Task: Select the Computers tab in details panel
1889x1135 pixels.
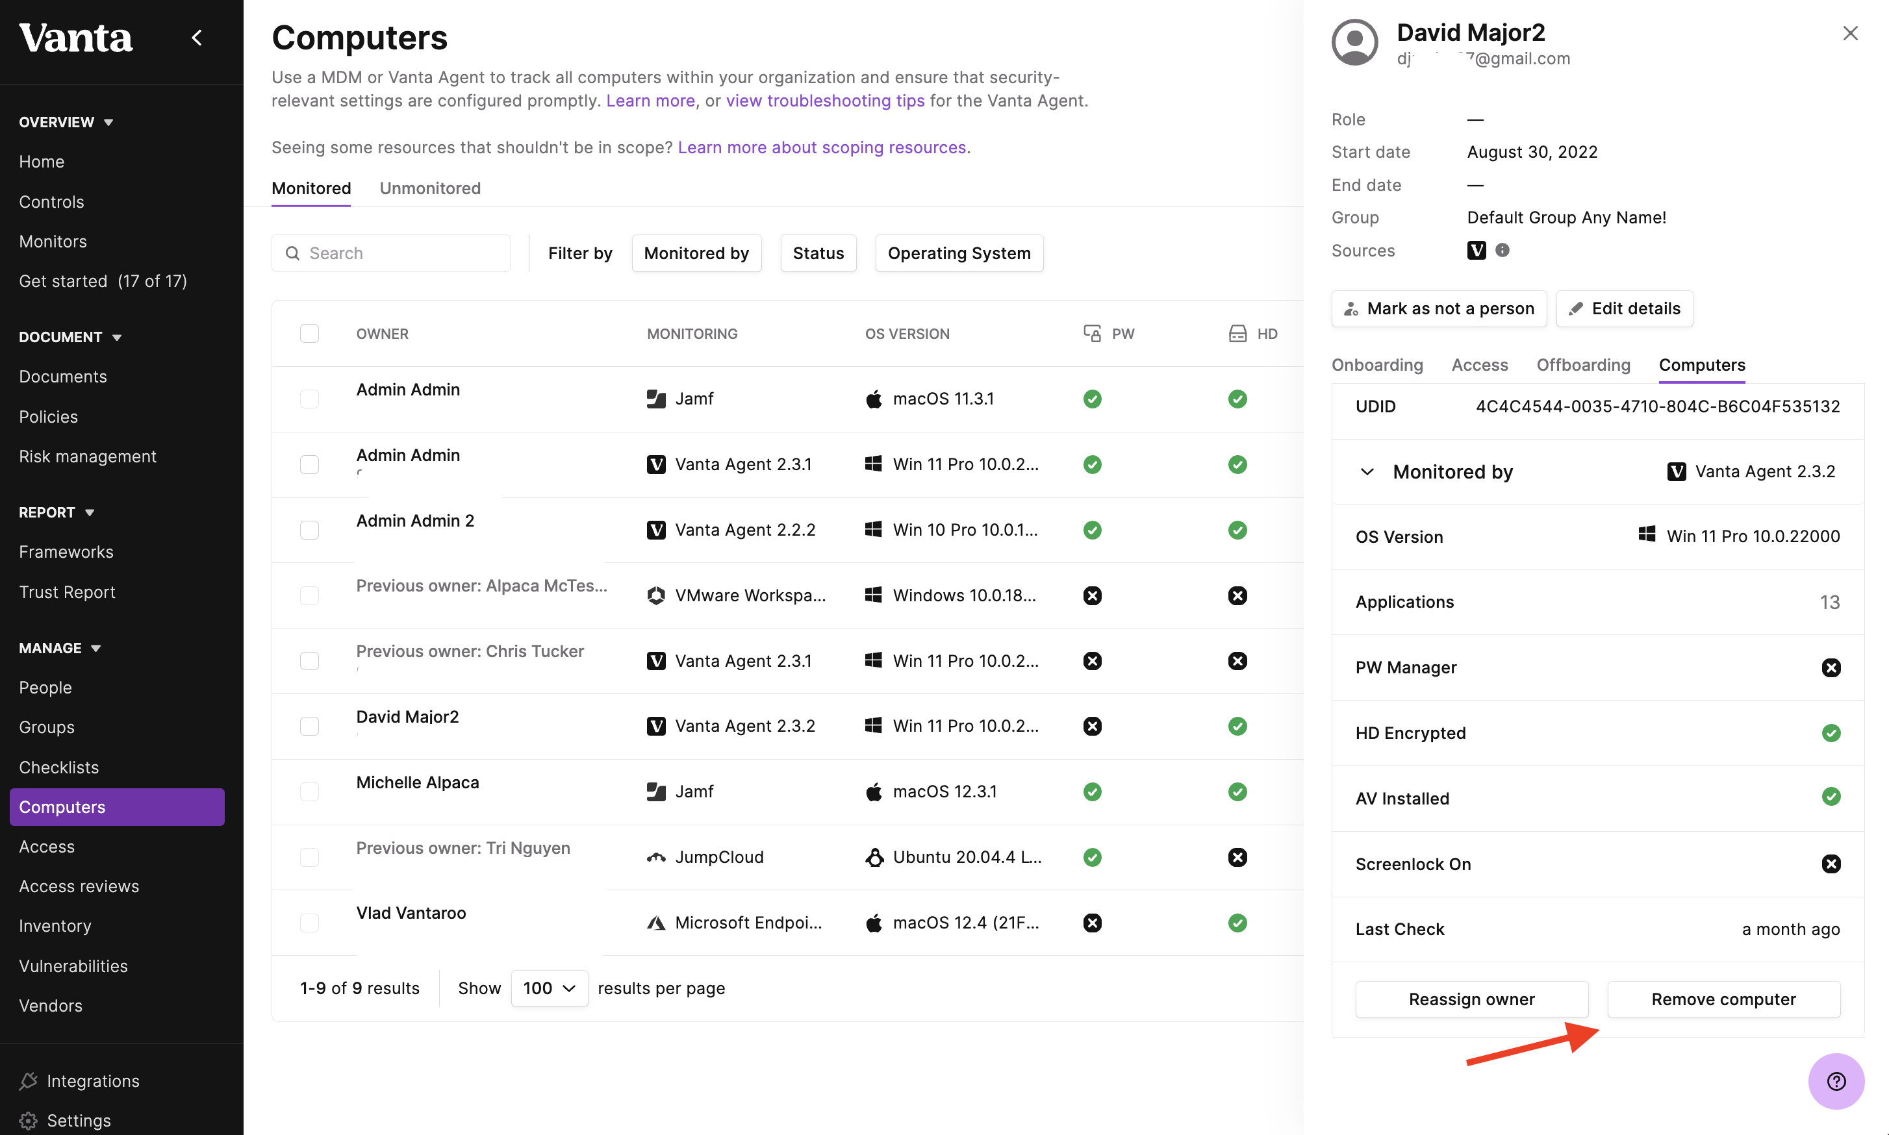Action: tap(1701, 365)
